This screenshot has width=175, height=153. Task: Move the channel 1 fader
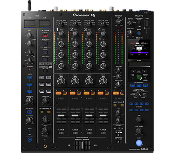61,115
